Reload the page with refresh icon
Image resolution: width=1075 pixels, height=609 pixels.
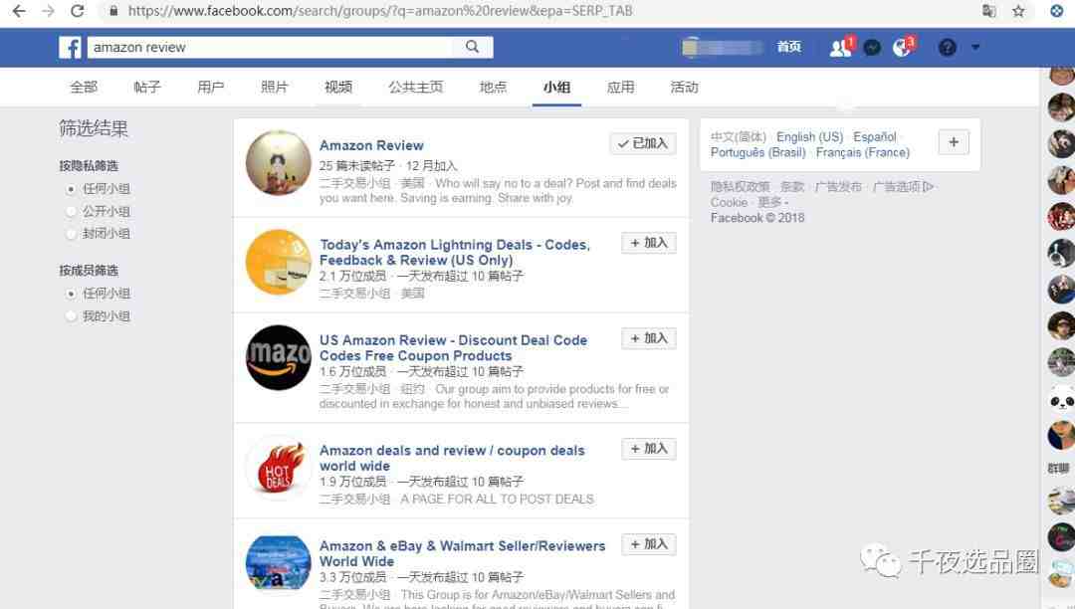point(78,11)
